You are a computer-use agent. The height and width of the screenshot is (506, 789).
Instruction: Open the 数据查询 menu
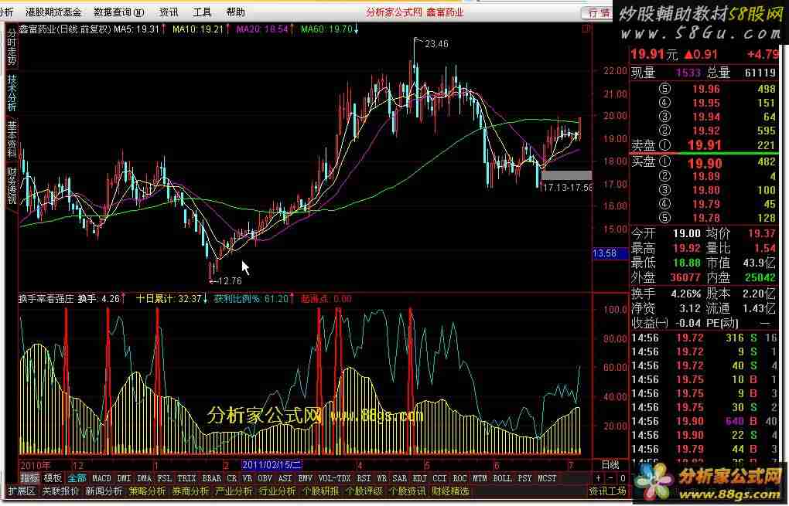(119, 12)
